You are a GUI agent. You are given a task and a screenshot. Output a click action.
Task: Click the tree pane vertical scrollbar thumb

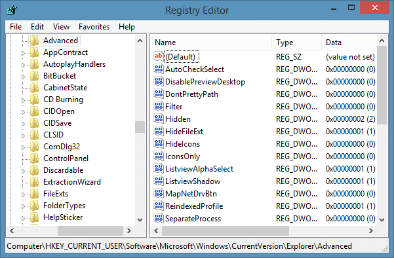click(140, 127)
